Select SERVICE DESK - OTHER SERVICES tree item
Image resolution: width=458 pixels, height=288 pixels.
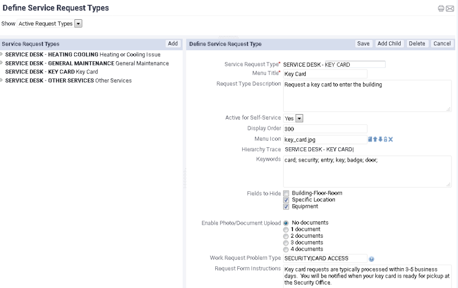[x=68, y=81]
